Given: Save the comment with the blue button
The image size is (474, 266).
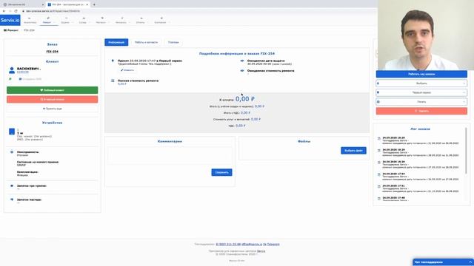Looking at the screenshot, I should coord(221,172).
